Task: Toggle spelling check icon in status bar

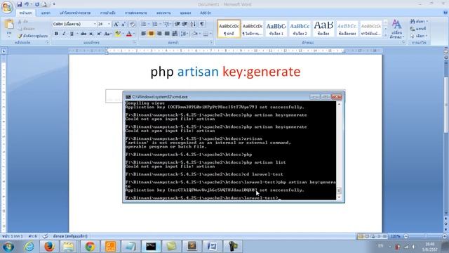Action: (45, 236)
